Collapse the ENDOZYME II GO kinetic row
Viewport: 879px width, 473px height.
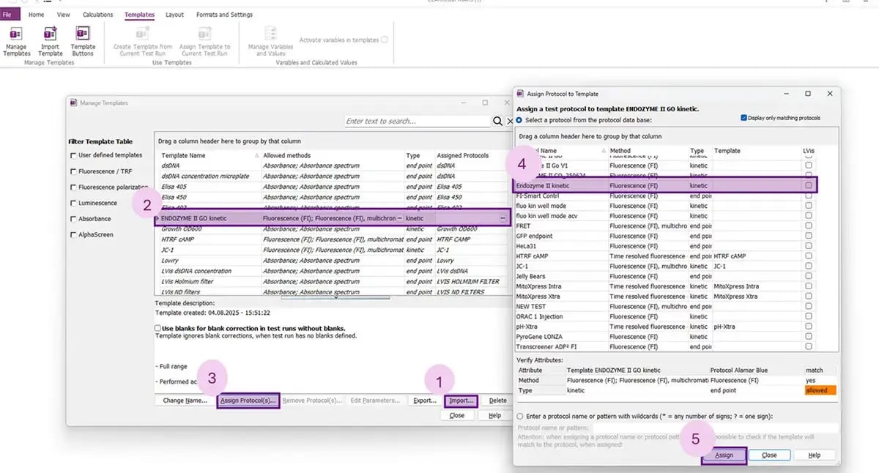(x=158, y=217)
